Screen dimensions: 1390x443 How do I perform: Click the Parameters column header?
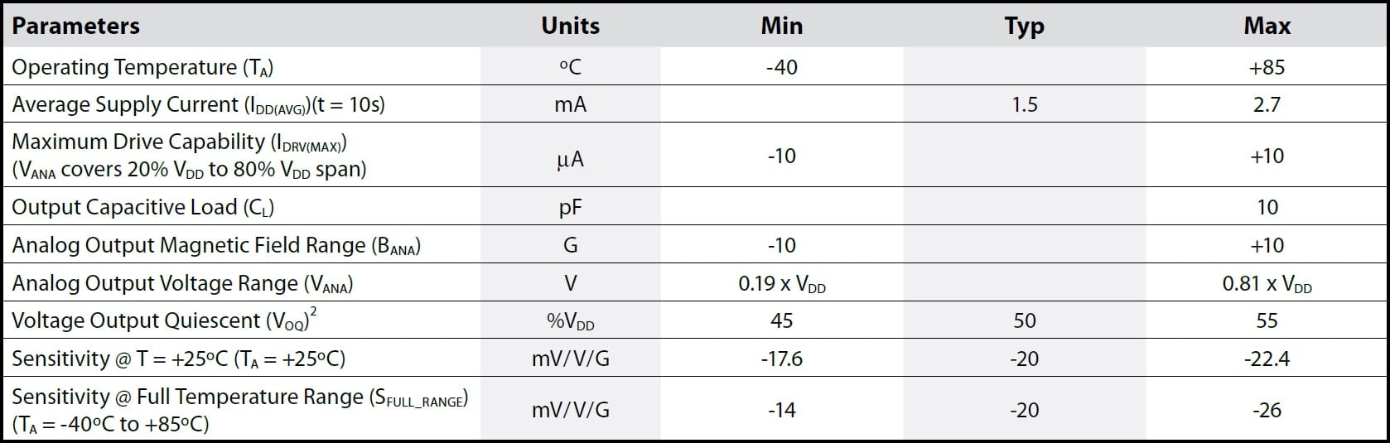(x=75, y=26)
